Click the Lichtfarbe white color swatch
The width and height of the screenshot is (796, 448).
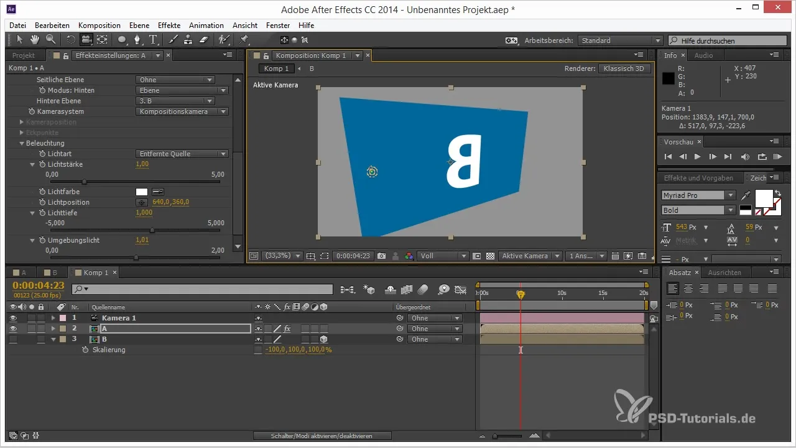[142, 192]
